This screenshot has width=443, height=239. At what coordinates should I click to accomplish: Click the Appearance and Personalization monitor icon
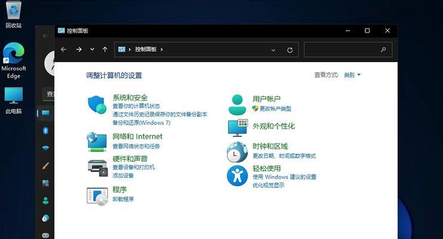coord(238,128)
